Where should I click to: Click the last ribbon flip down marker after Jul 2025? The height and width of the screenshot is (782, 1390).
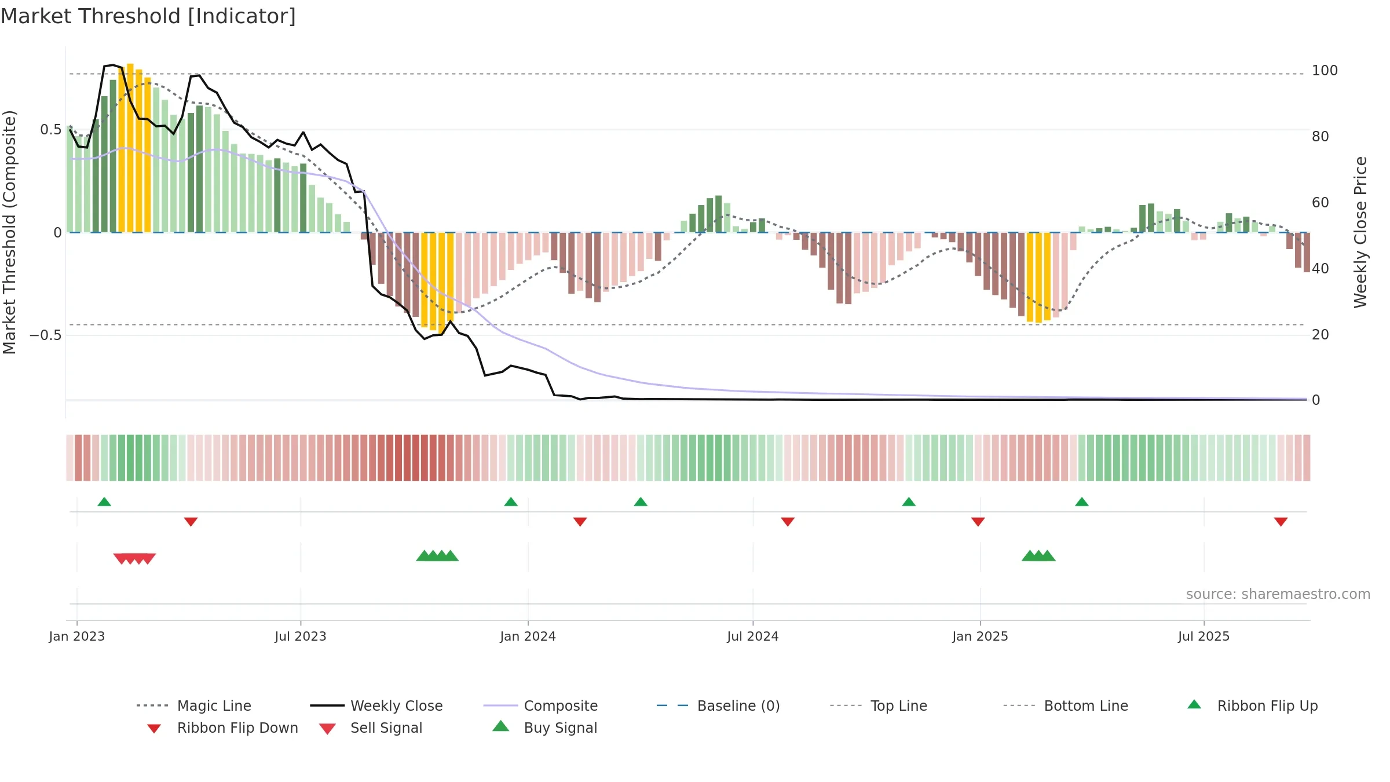click(x=1281, y=522)
